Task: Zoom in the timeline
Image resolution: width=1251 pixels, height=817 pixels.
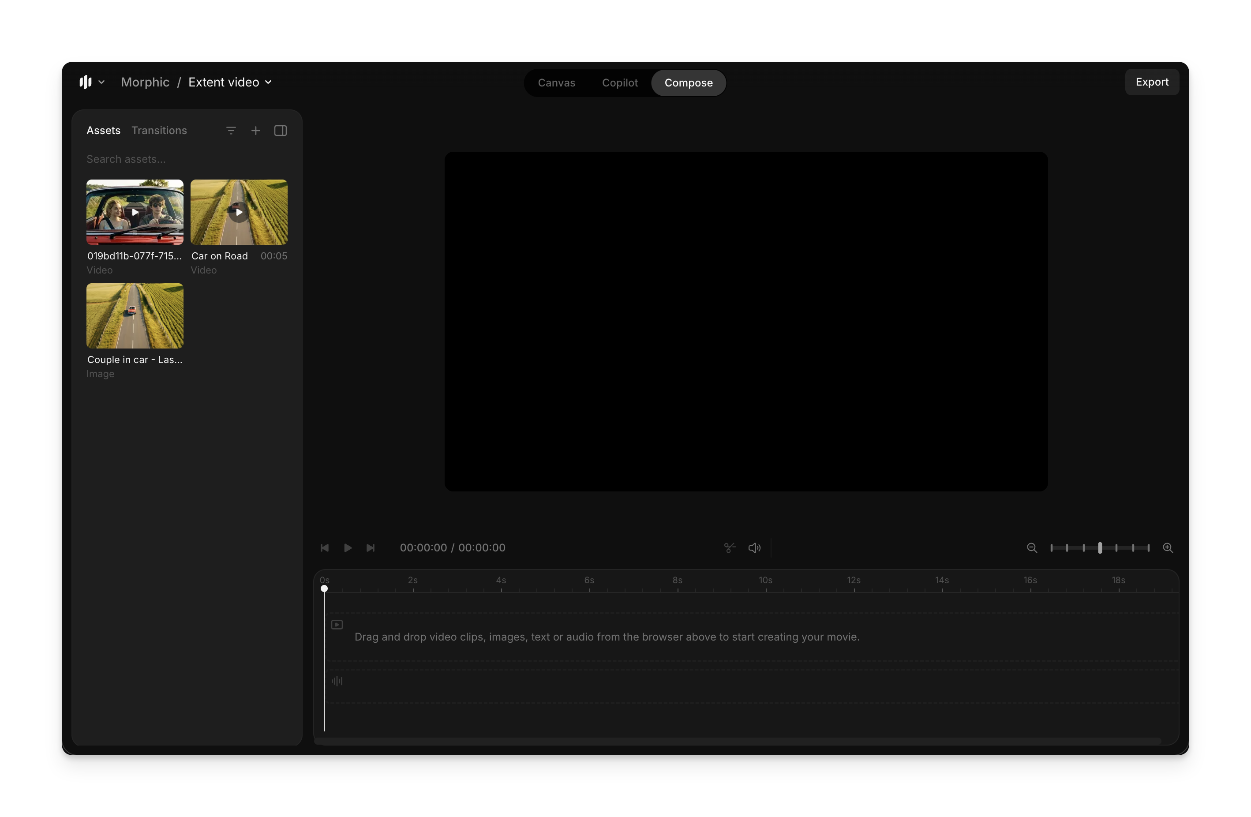Action: (x=1168, y=548)
